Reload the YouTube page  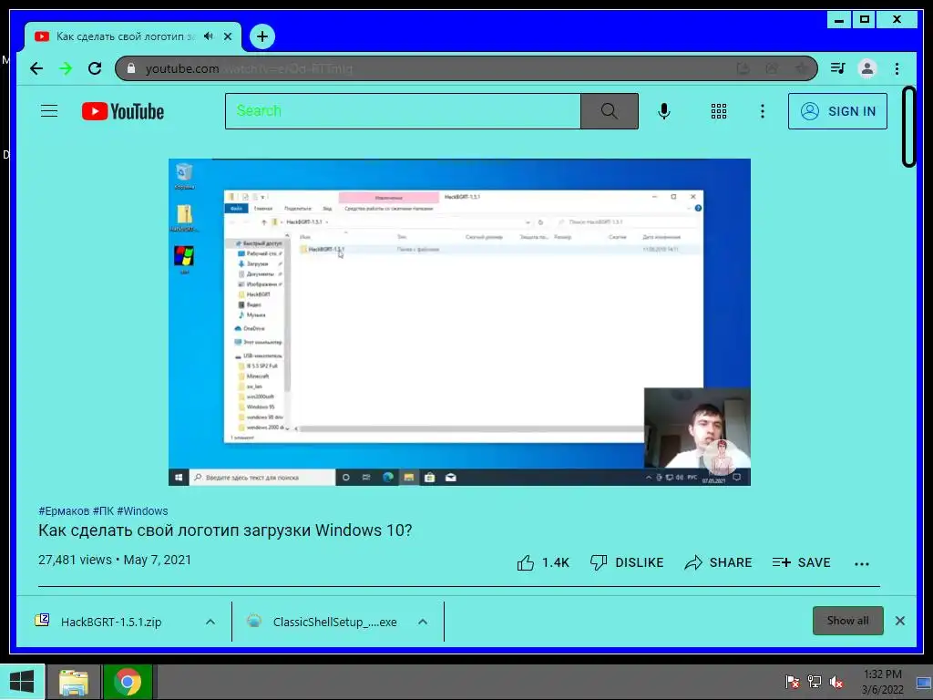pos(95,68)
